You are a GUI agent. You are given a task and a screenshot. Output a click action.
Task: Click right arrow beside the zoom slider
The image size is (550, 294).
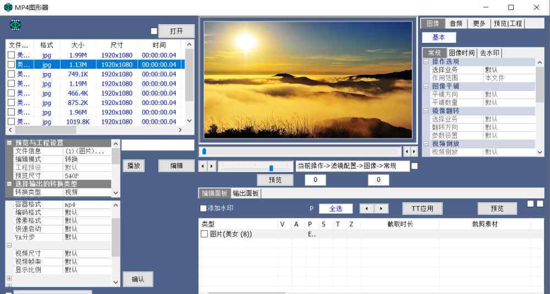(211, 166)
